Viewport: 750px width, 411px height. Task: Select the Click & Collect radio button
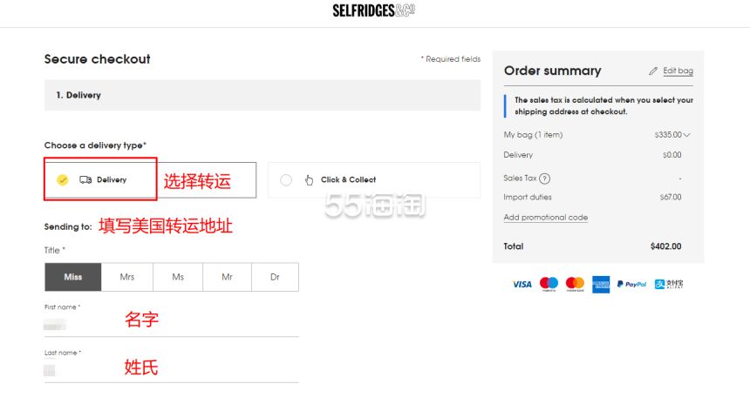[286, 180]
